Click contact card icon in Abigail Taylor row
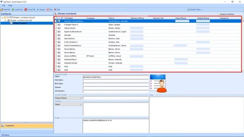The image size is (244, 137). [59, 24]
